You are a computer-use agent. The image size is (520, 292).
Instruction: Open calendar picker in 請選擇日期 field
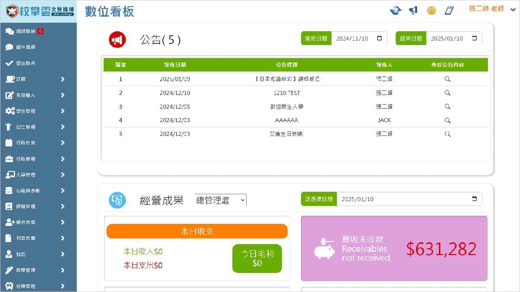(x=474, y=199)
